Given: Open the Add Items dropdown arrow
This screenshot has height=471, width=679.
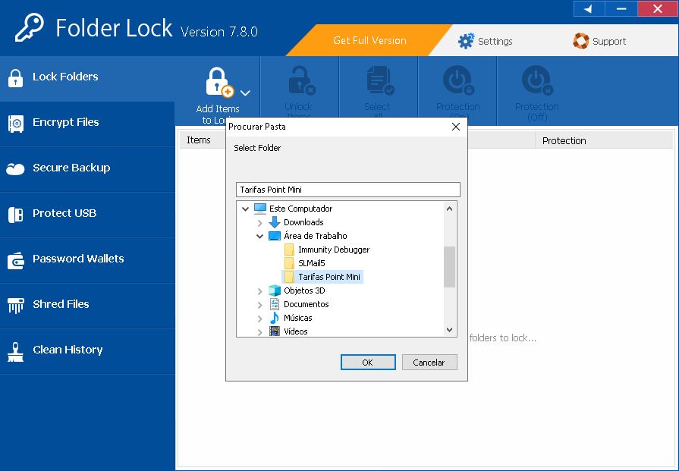Looking at the screenshot, I should [x=245, y=93].
